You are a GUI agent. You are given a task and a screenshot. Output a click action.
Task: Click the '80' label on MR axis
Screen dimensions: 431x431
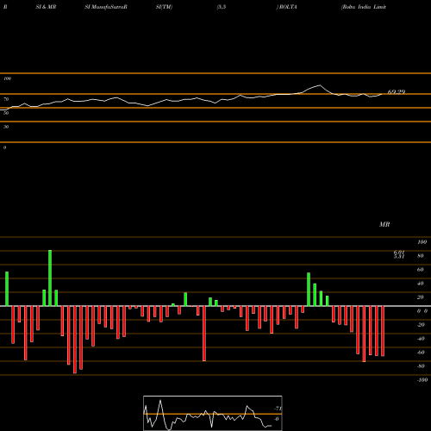pyautogui.click(x=420, y=256)
